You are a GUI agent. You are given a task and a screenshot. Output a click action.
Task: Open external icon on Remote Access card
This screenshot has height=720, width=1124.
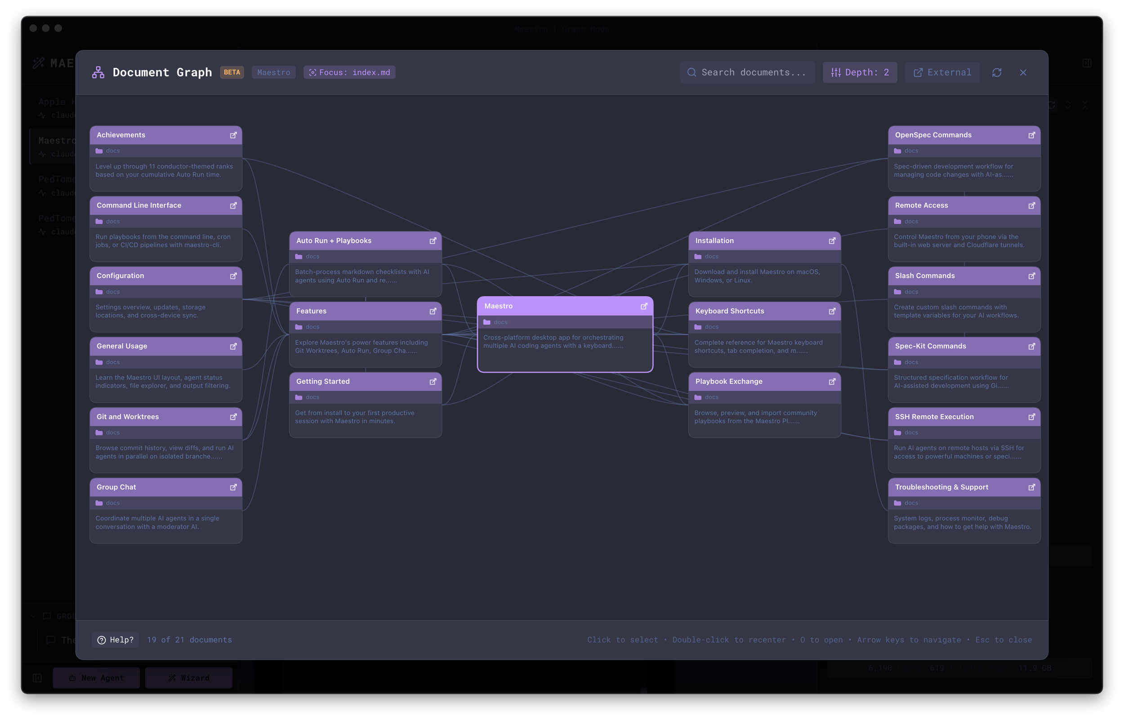click(1032, 206)
